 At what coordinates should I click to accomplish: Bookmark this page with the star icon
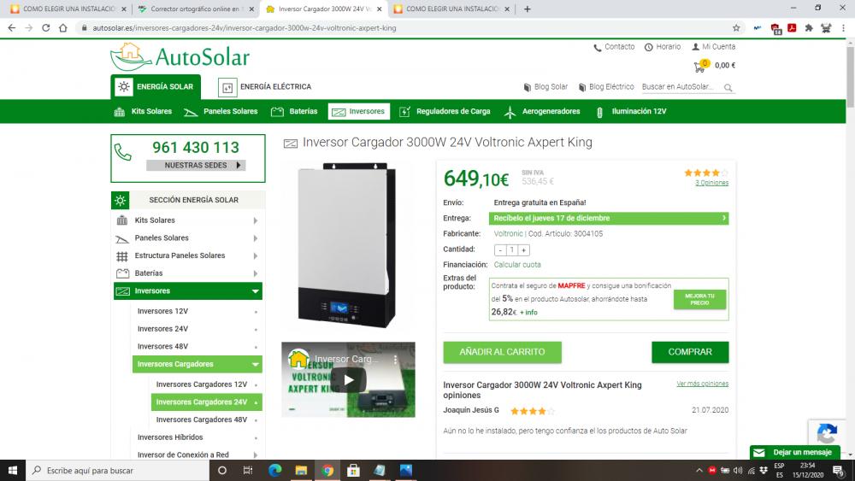pyautogui.click(x=736, y=28)
